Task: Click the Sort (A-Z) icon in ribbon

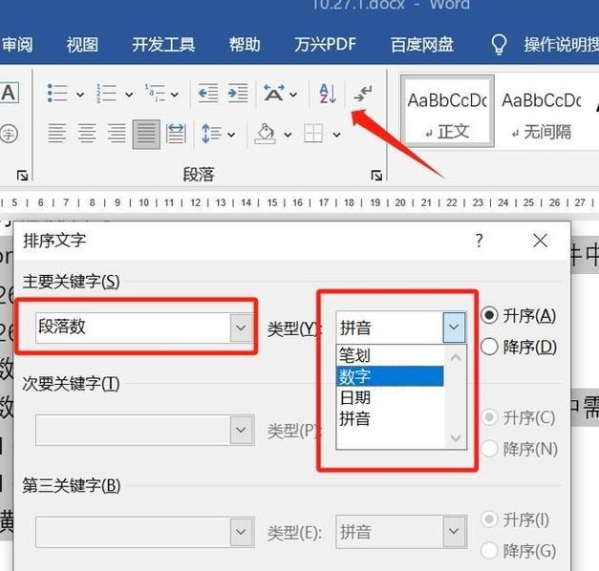Action: pos(328,94)
